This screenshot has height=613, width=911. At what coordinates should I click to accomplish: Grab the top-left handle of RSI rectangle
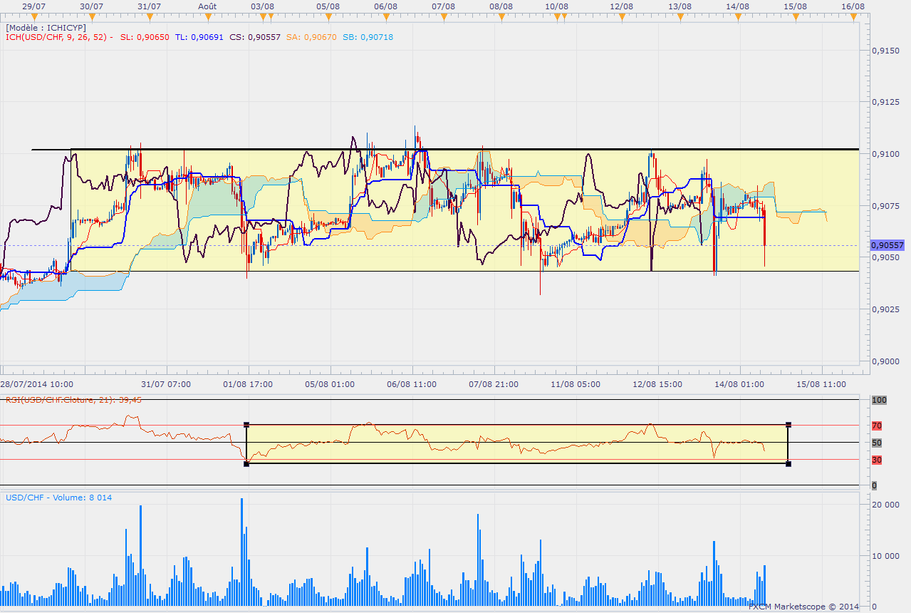[246, 425]
